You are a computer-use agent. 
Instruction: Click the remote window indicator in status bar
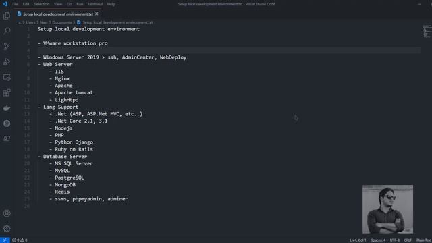click(5, 240)
